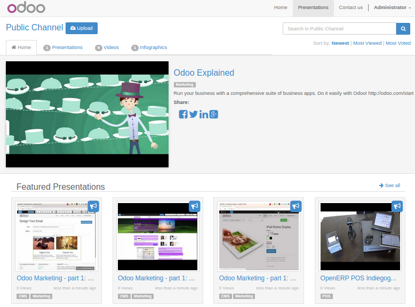The height and width of the screenshot is (307, 415).
Task: Click megaphone badge on OpenERP POS card
Action: pyautogui.click(x=397, y=206)
